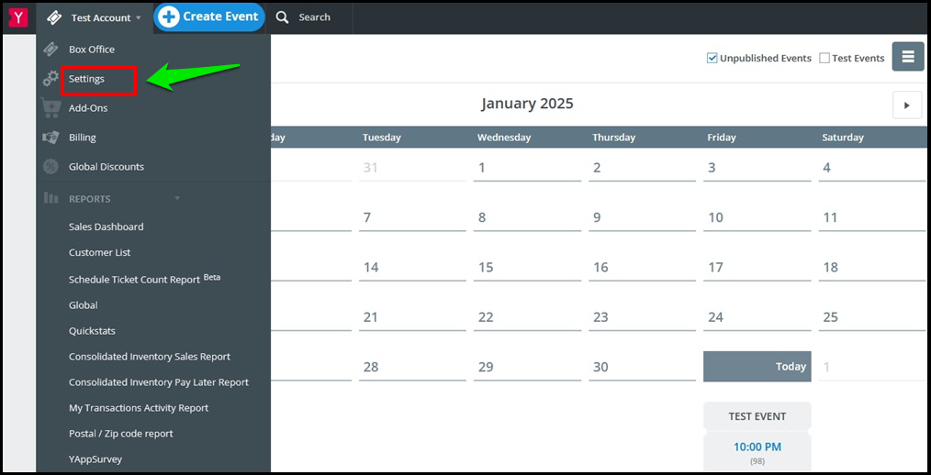Open the 10:00 PM Test Event link

[757, 447]
